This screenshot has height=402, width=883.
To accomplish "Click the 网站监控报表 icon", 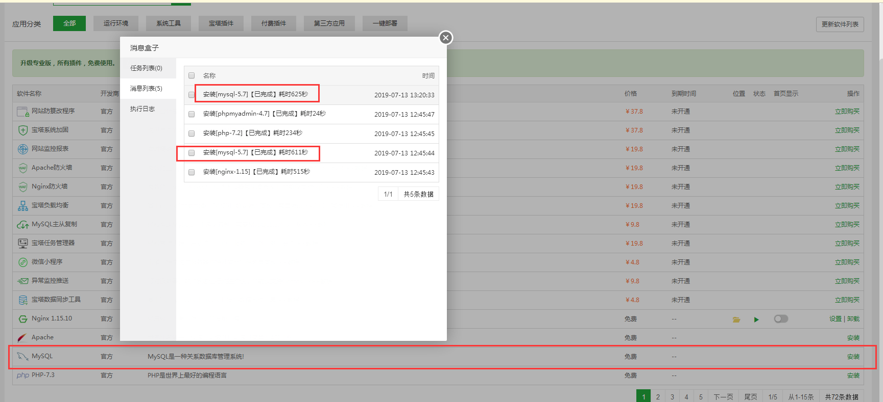I will pyautogui.click(x=23, y=149).
